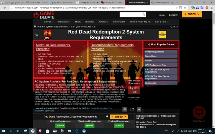Viewport: 215px width, 134px height.
Task: Open Task View in the taskbar
Action: pyautogui.click(x=18, y=131)
